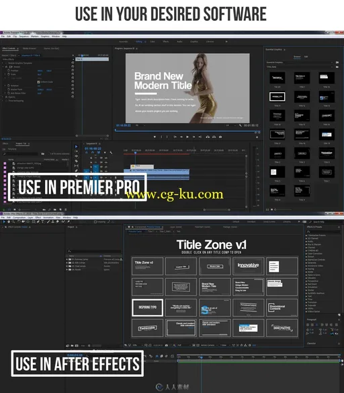Switch to the Editing workspace in Premiere

click(138, 42)
